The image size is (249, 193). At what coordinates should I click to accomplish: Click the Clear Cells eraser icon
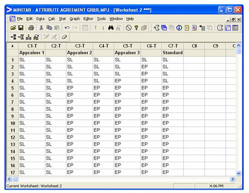point(64,37)
